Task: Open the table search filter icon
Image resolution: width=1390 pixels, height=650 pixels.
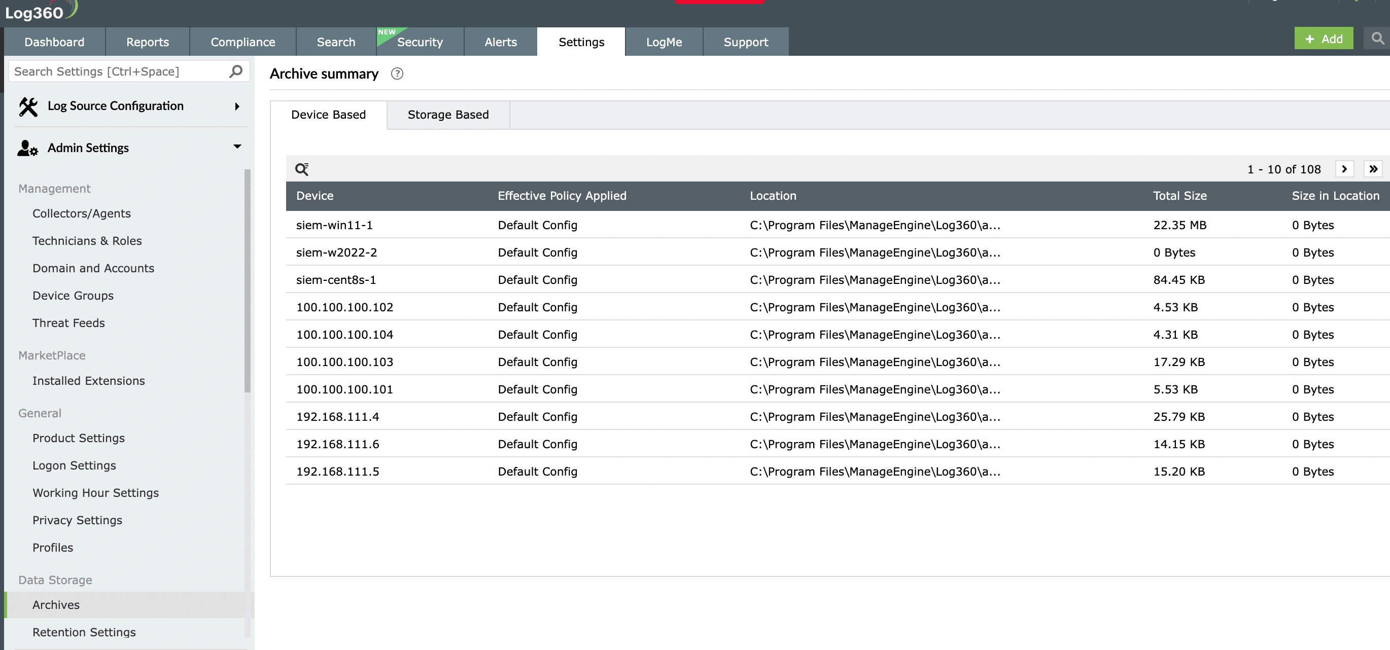Action: [302, 169]
